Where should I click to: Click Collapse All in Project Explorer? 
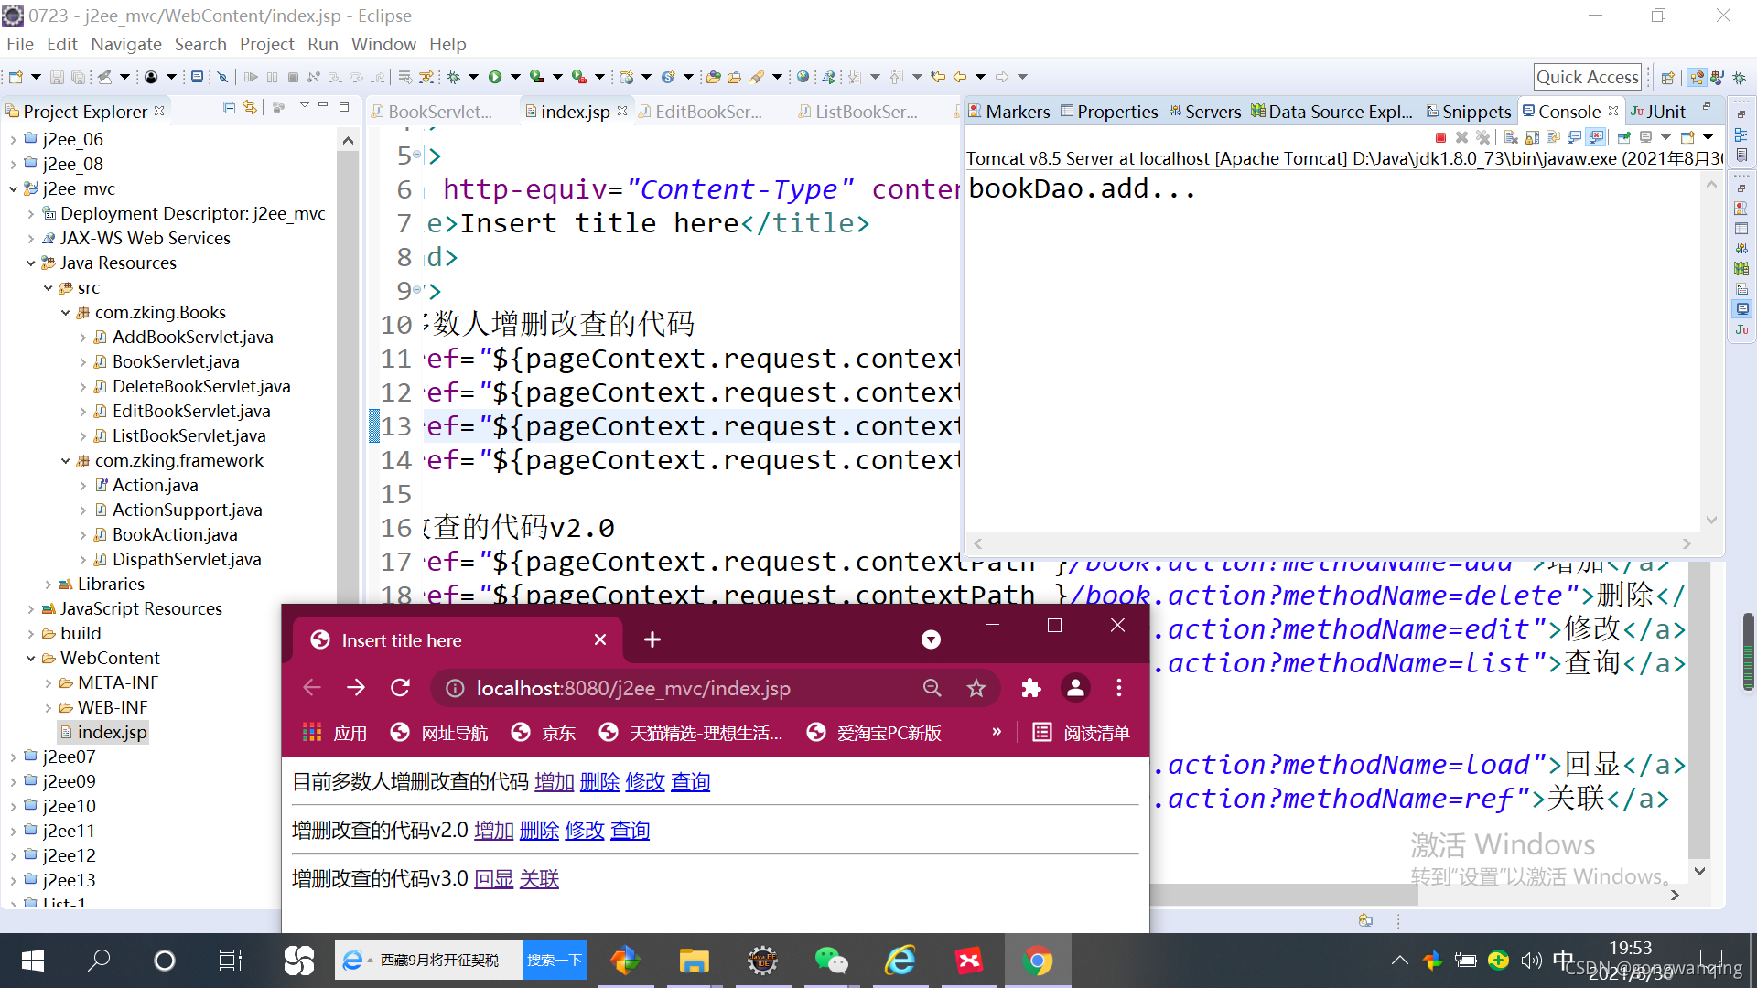tap(229, 108)
